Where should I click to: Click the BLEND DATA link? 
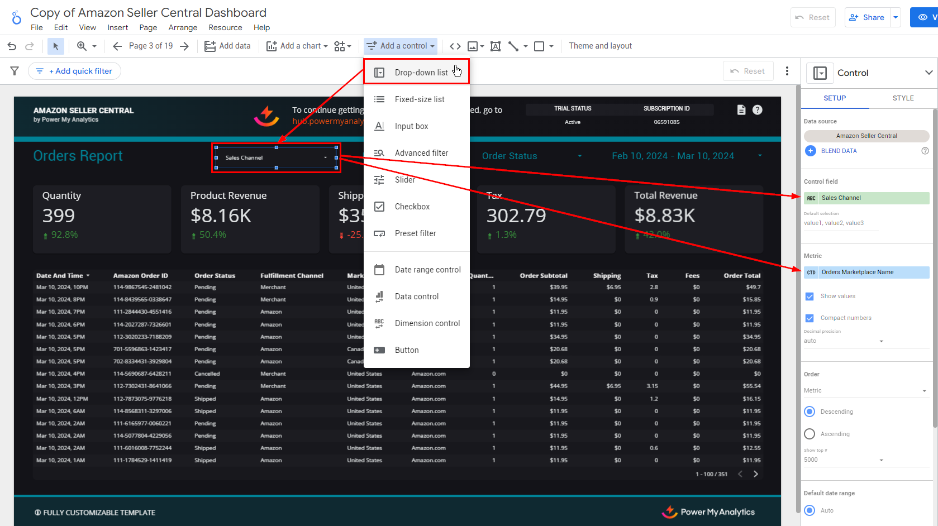[x=838, y=151]
